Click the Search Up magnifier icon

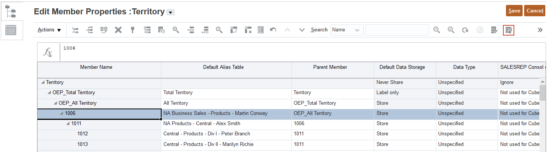437,30
